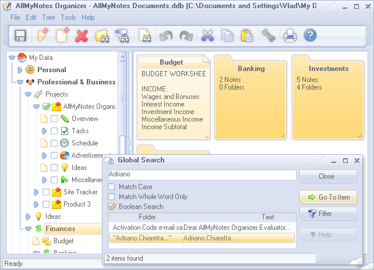Uncheck the Boolean Search checkbox
374x270 pixels.
tap(112, 207)
